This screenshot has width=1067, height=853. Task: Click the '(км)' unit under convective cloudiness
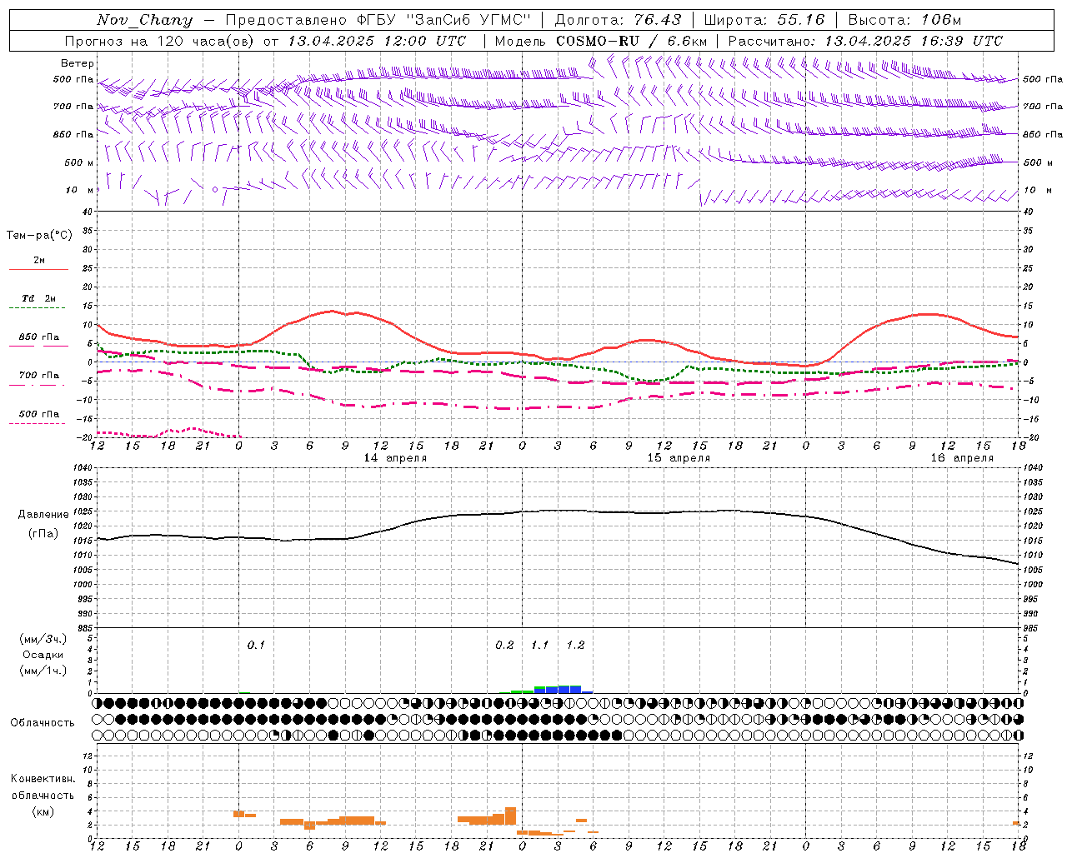[x=43, y=812]
